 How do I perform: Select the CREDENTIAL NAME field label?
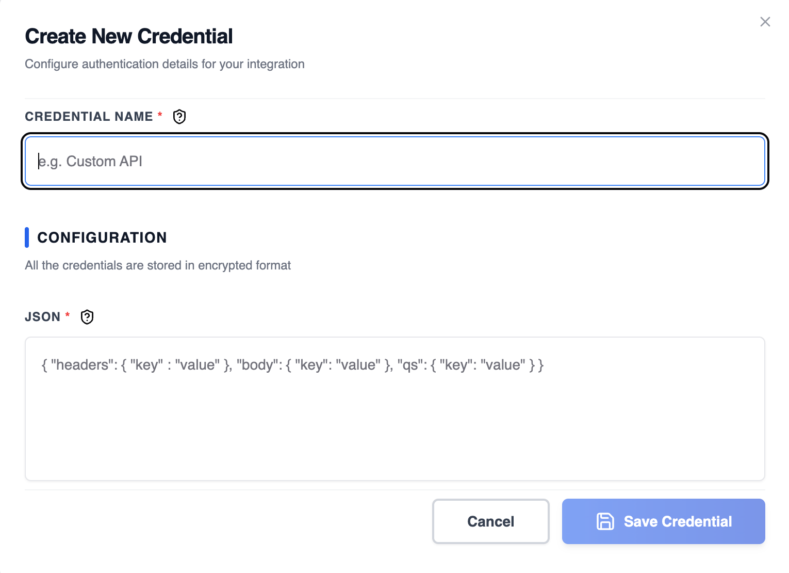click(89, 117)
